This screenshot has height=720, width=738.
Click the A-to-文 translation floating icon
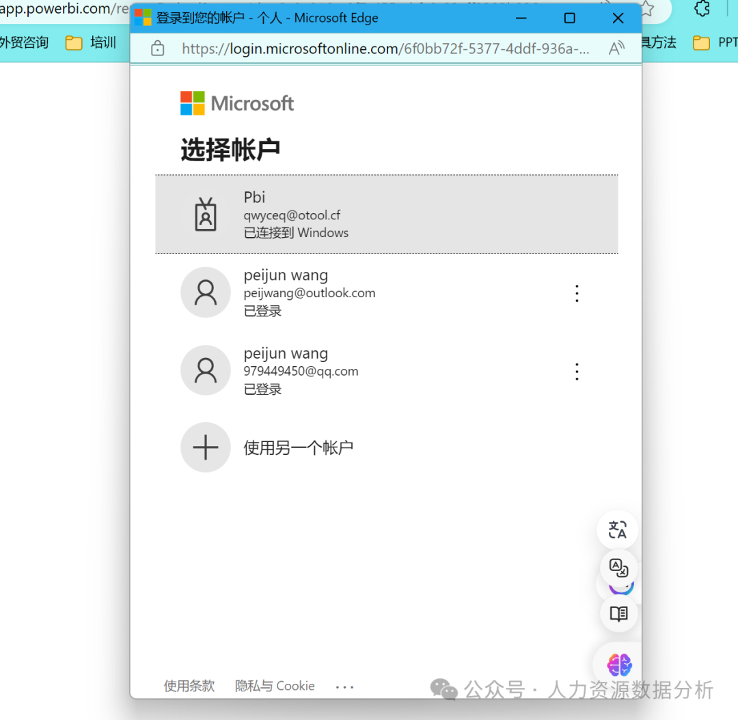pos(618,568)
